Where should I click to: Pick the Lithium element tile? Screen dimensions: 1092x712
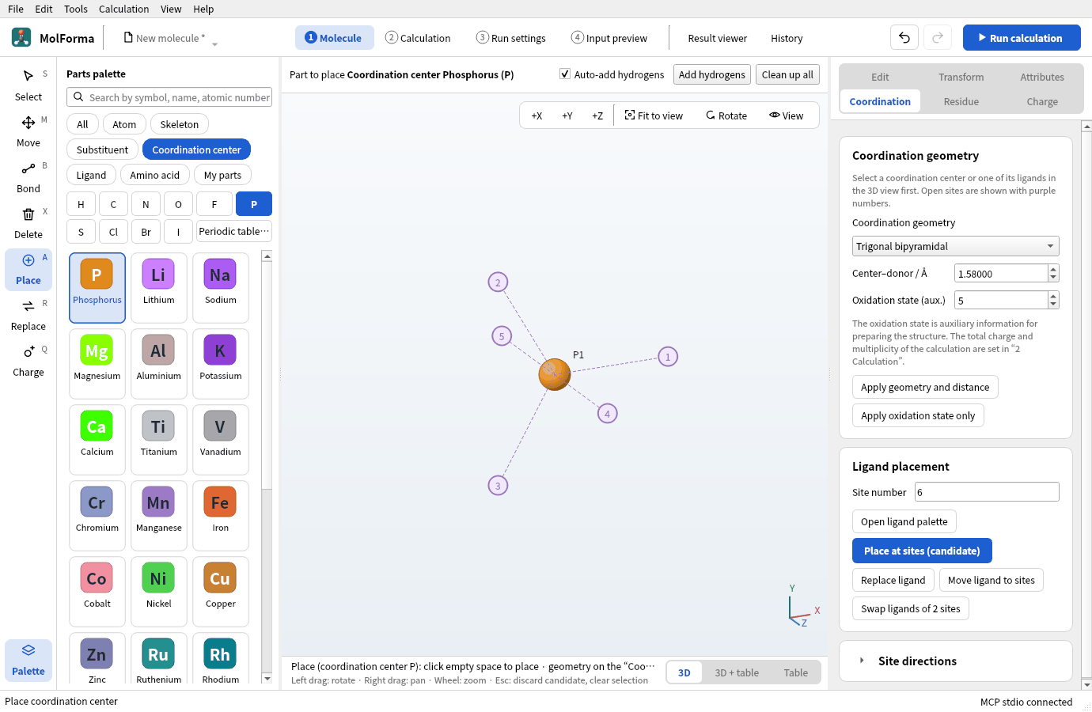point(159,288)
